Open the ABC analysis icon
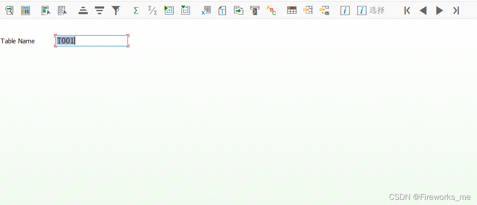The height and width of the screenshot is (205, 477). tap(271, 11)
